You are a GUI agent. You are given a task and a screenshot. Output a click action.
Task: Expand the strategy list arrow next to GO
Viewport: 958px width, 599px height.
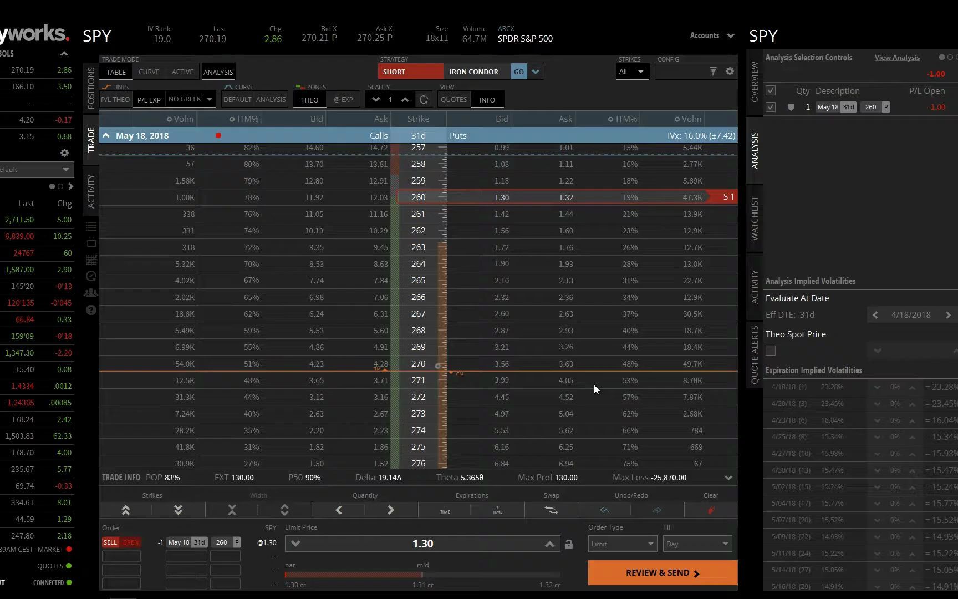pos(536,72)
